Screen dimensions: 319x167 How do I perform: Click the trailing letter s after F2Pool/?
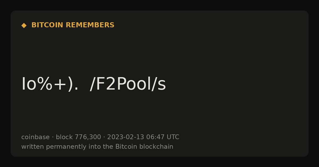(x=162, y=86)
